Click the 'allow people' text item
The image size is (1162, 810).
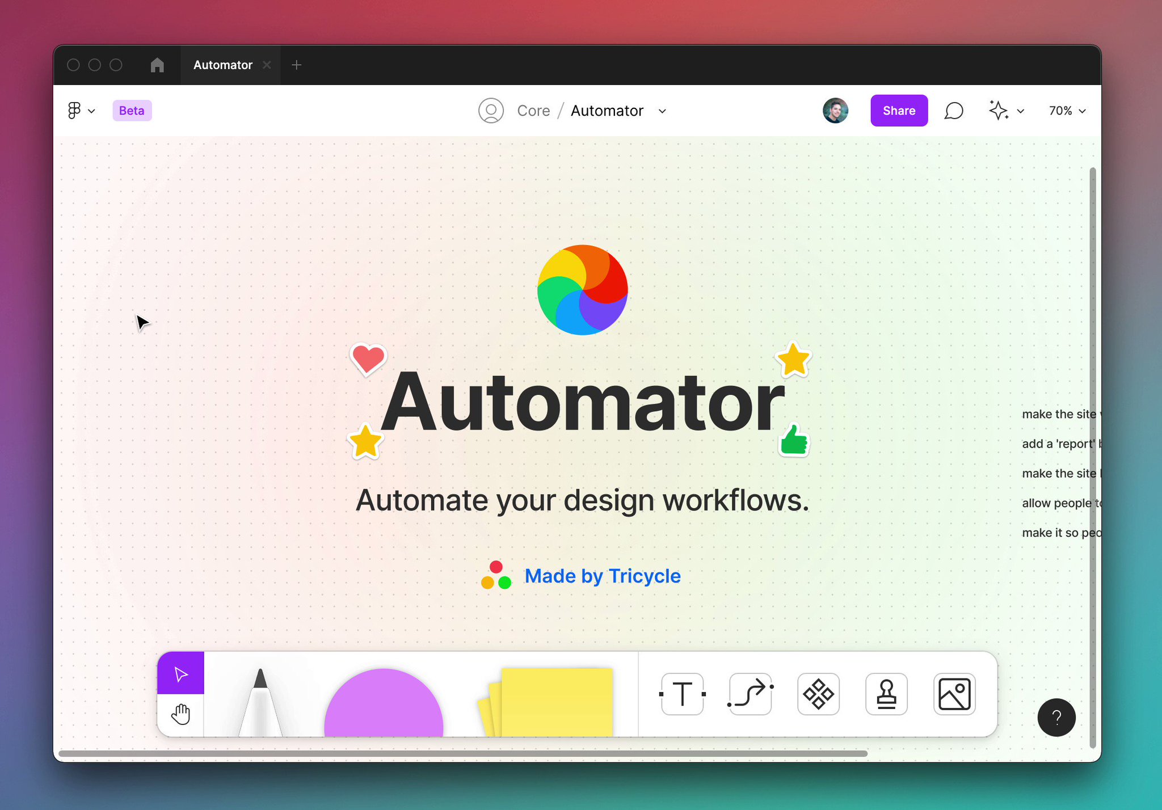point(1061,503)
